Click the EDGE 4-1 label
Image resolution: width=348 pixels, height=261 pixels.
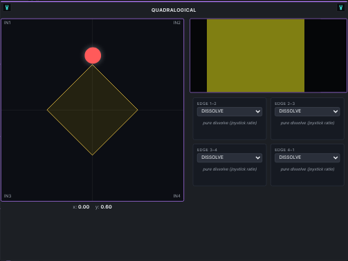click(284, 150)
